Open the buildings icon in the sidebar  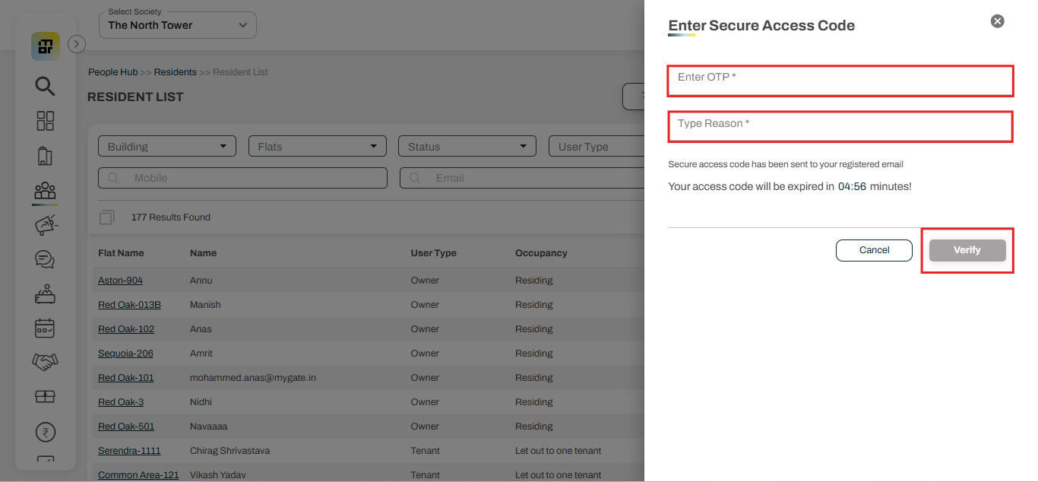(45, 157)
